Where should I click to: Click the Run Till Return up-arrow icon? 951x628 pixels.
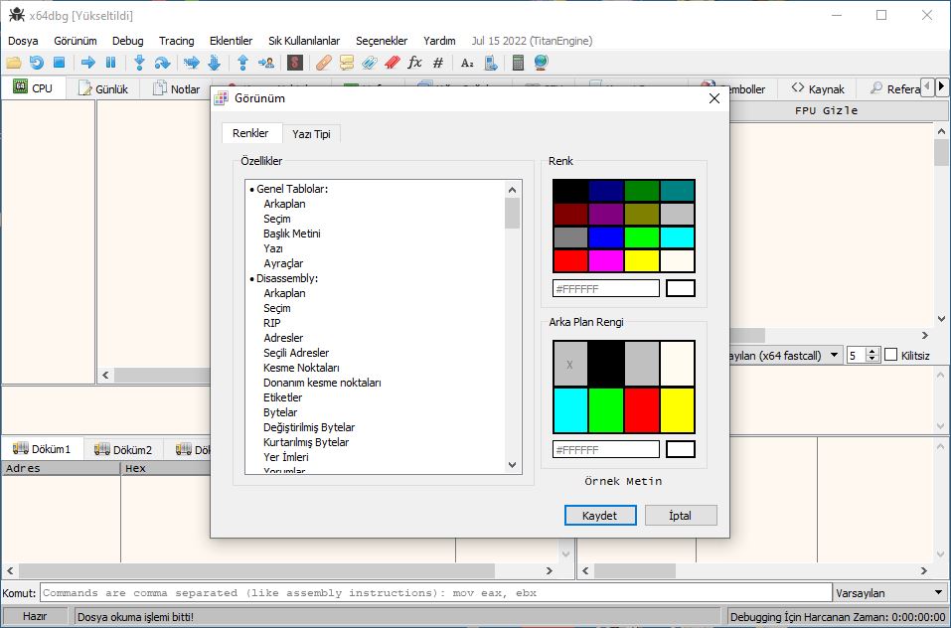[x=243, y=63]
